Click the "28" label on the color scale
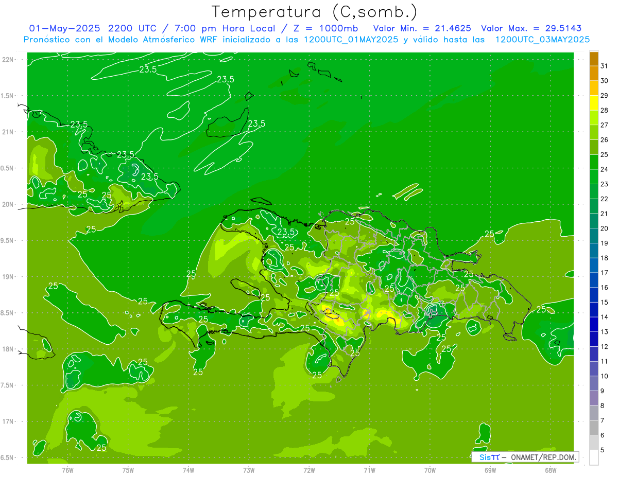 605,110
